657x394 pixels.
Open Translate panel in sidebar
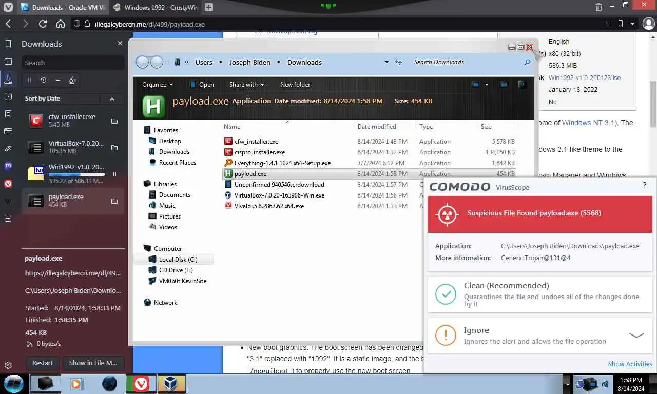click(x=8, y=149)
